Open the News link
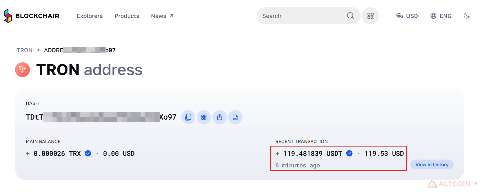The height and width of the screenshot is (192, 482). (162, 16)
